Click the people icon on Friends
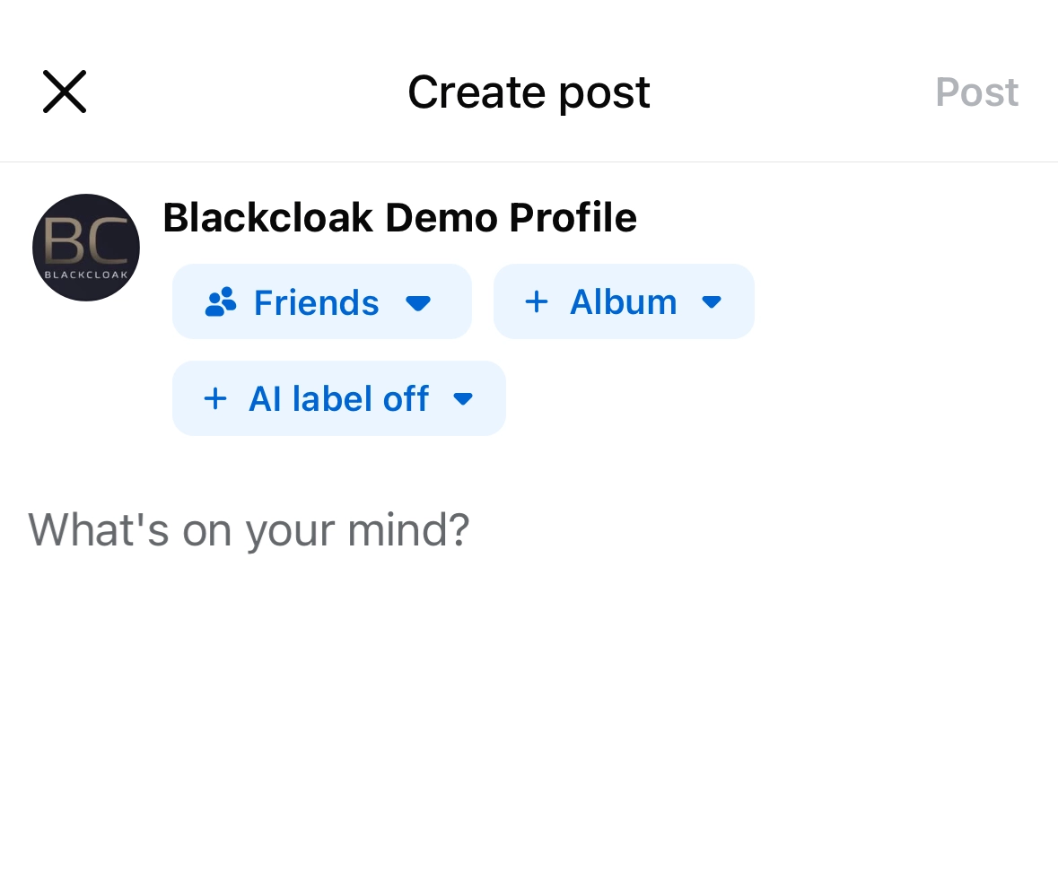Viewport: 1058px width, 881px height. tap(221, 302)
